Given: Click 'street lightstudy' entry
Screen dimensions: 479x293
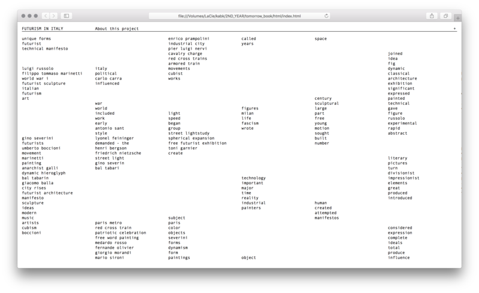Looking at the screenshot, I should click(x=189, y=133).
